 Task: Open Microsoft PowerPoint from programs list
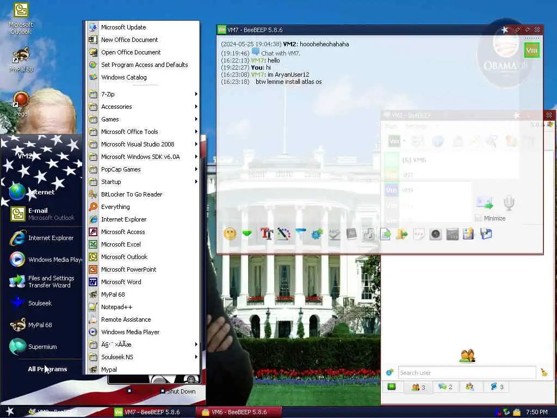(143, 269)
